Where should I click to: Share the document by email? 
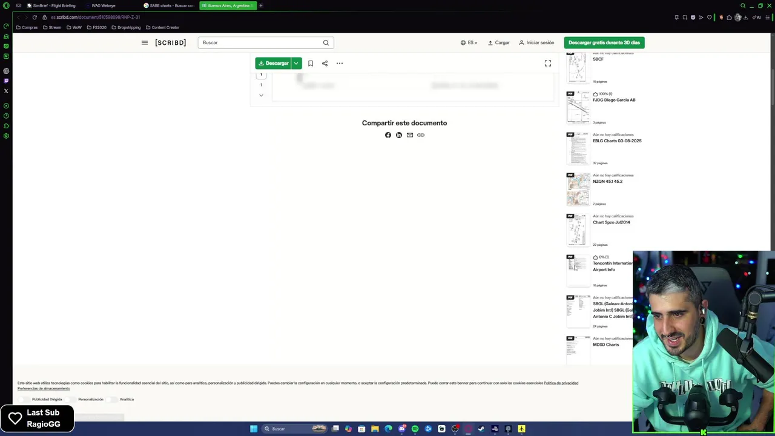410,135
